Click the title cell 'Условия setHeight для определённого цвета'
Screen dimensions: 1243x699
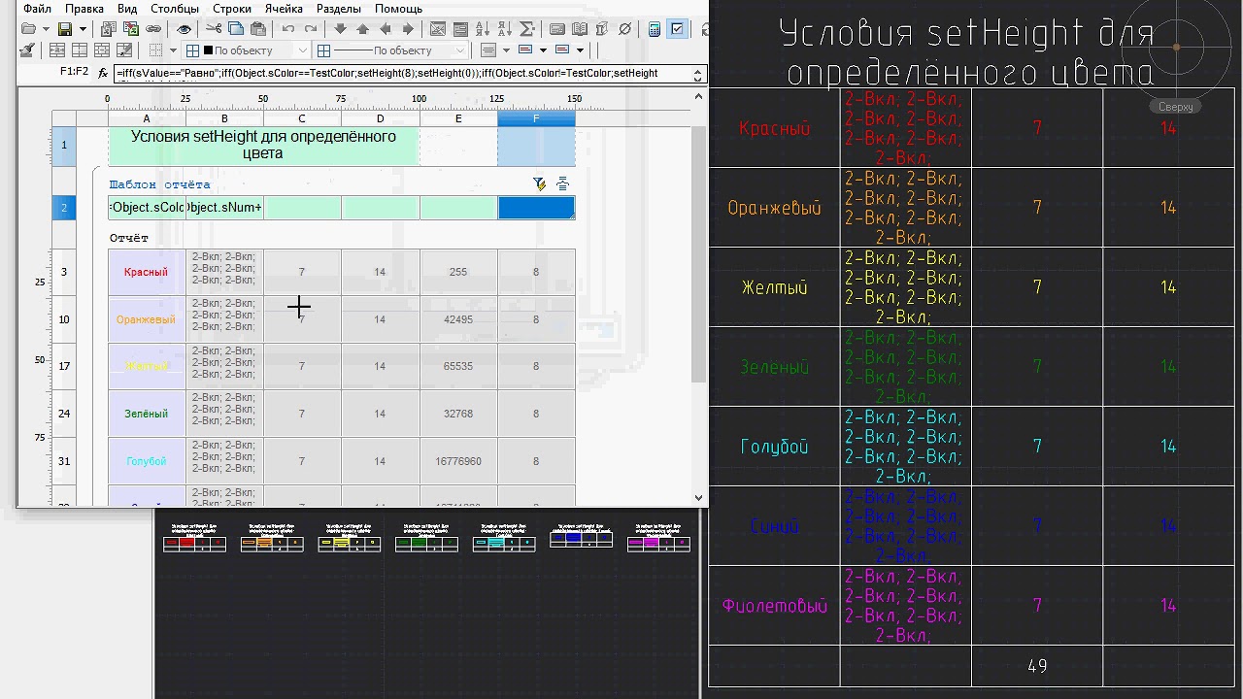click(x=263, y=146)
